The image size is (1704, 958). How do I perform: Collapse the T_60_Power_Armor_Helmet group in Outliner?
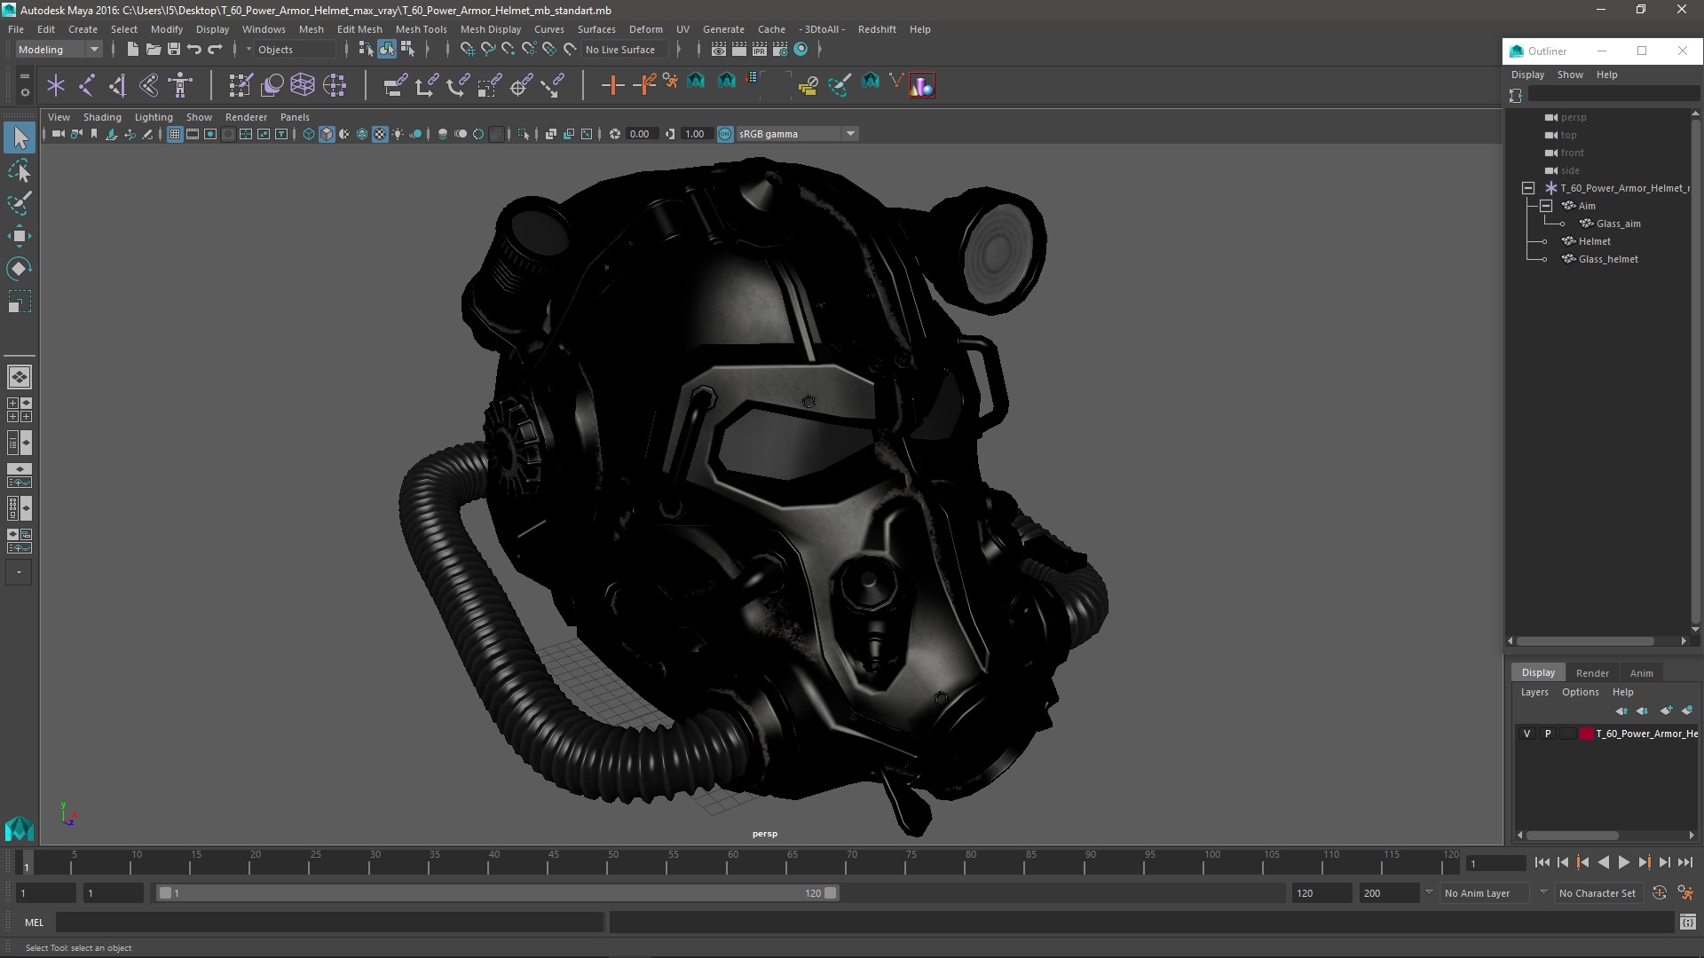(x=1528, y=188)
